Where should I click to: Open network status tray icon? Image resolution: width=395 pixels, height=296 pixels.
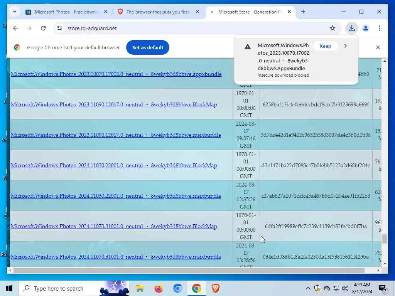(x=336, y=288)
